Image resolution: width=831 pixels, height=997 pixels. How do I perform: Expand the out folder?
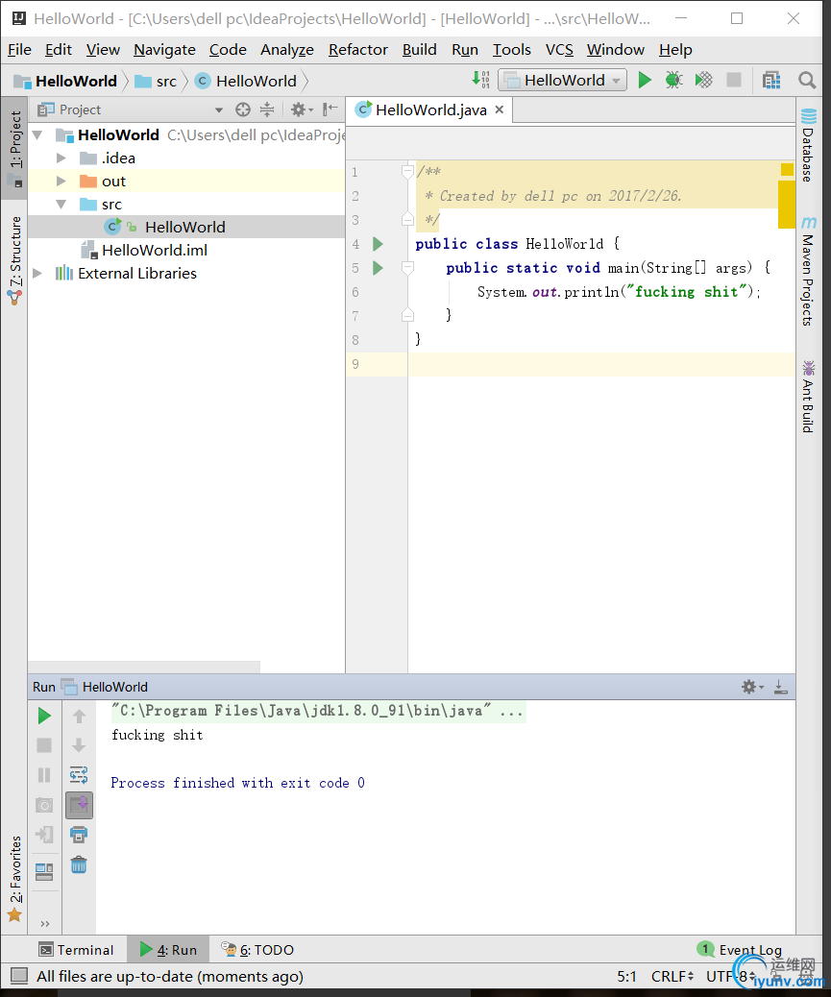(x=61, y=181)
